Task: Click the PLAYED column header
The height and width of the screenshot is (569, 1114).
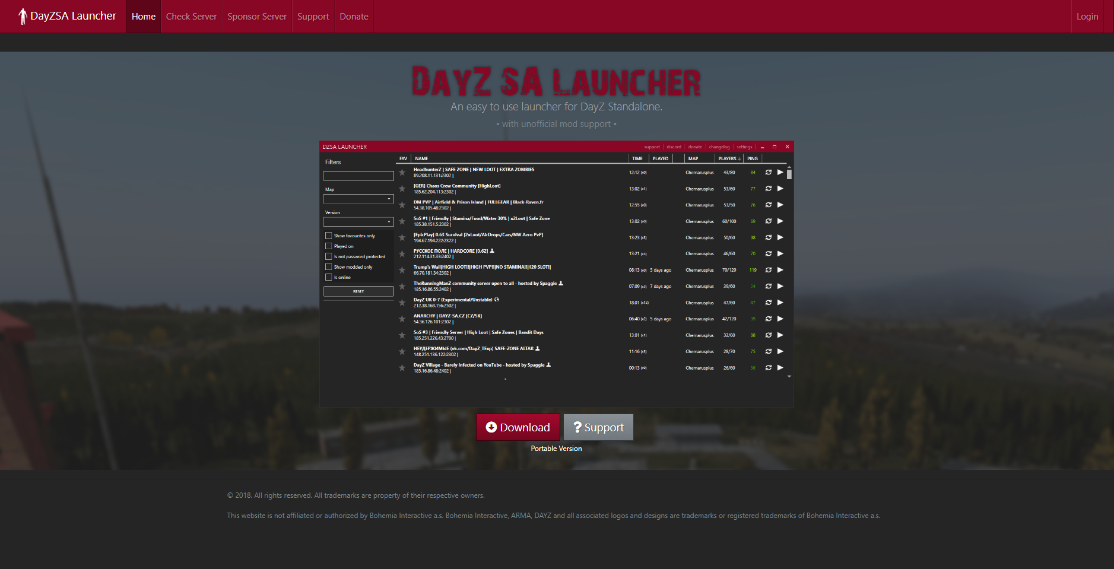Action: pos(661,158)
